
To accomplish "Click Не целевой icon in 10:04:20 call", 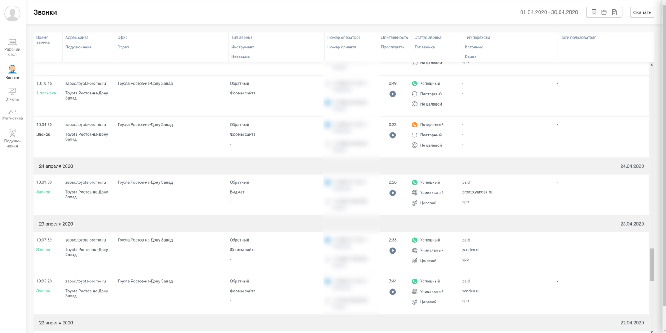I will pyautogui.click(x=415, y=145).
